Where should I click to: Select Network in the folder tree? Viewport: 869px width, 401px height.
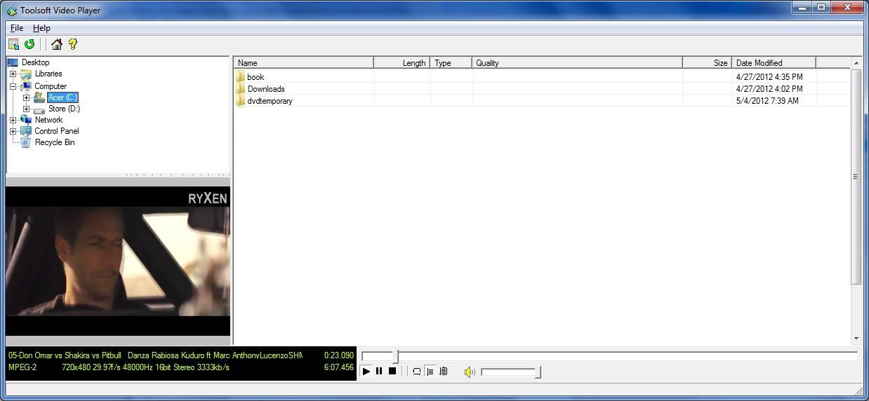(48, 120)
